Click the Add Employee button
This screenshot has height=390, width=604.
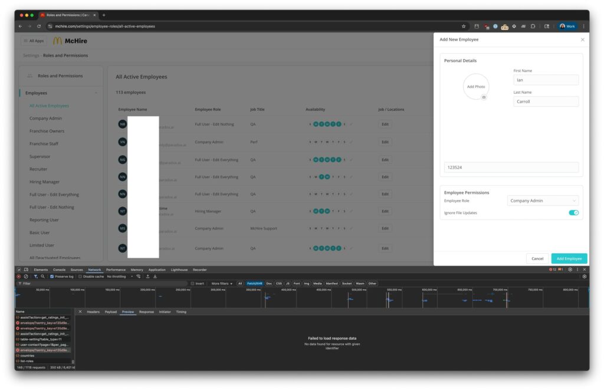click(x=569, y=258)
